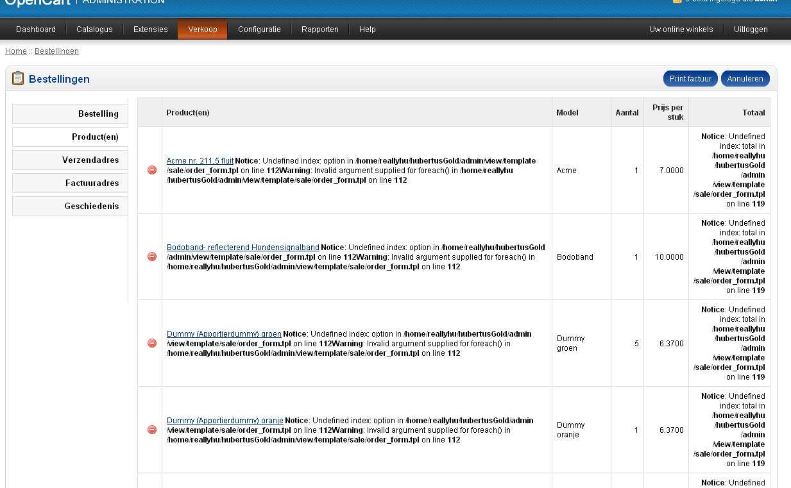Open Dummy (Apportierdummy) oranje product link

[x=225, y=420]
